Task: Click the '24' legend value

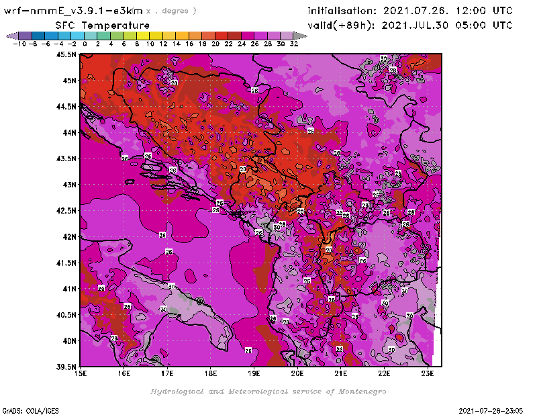Action: (242, 44)
